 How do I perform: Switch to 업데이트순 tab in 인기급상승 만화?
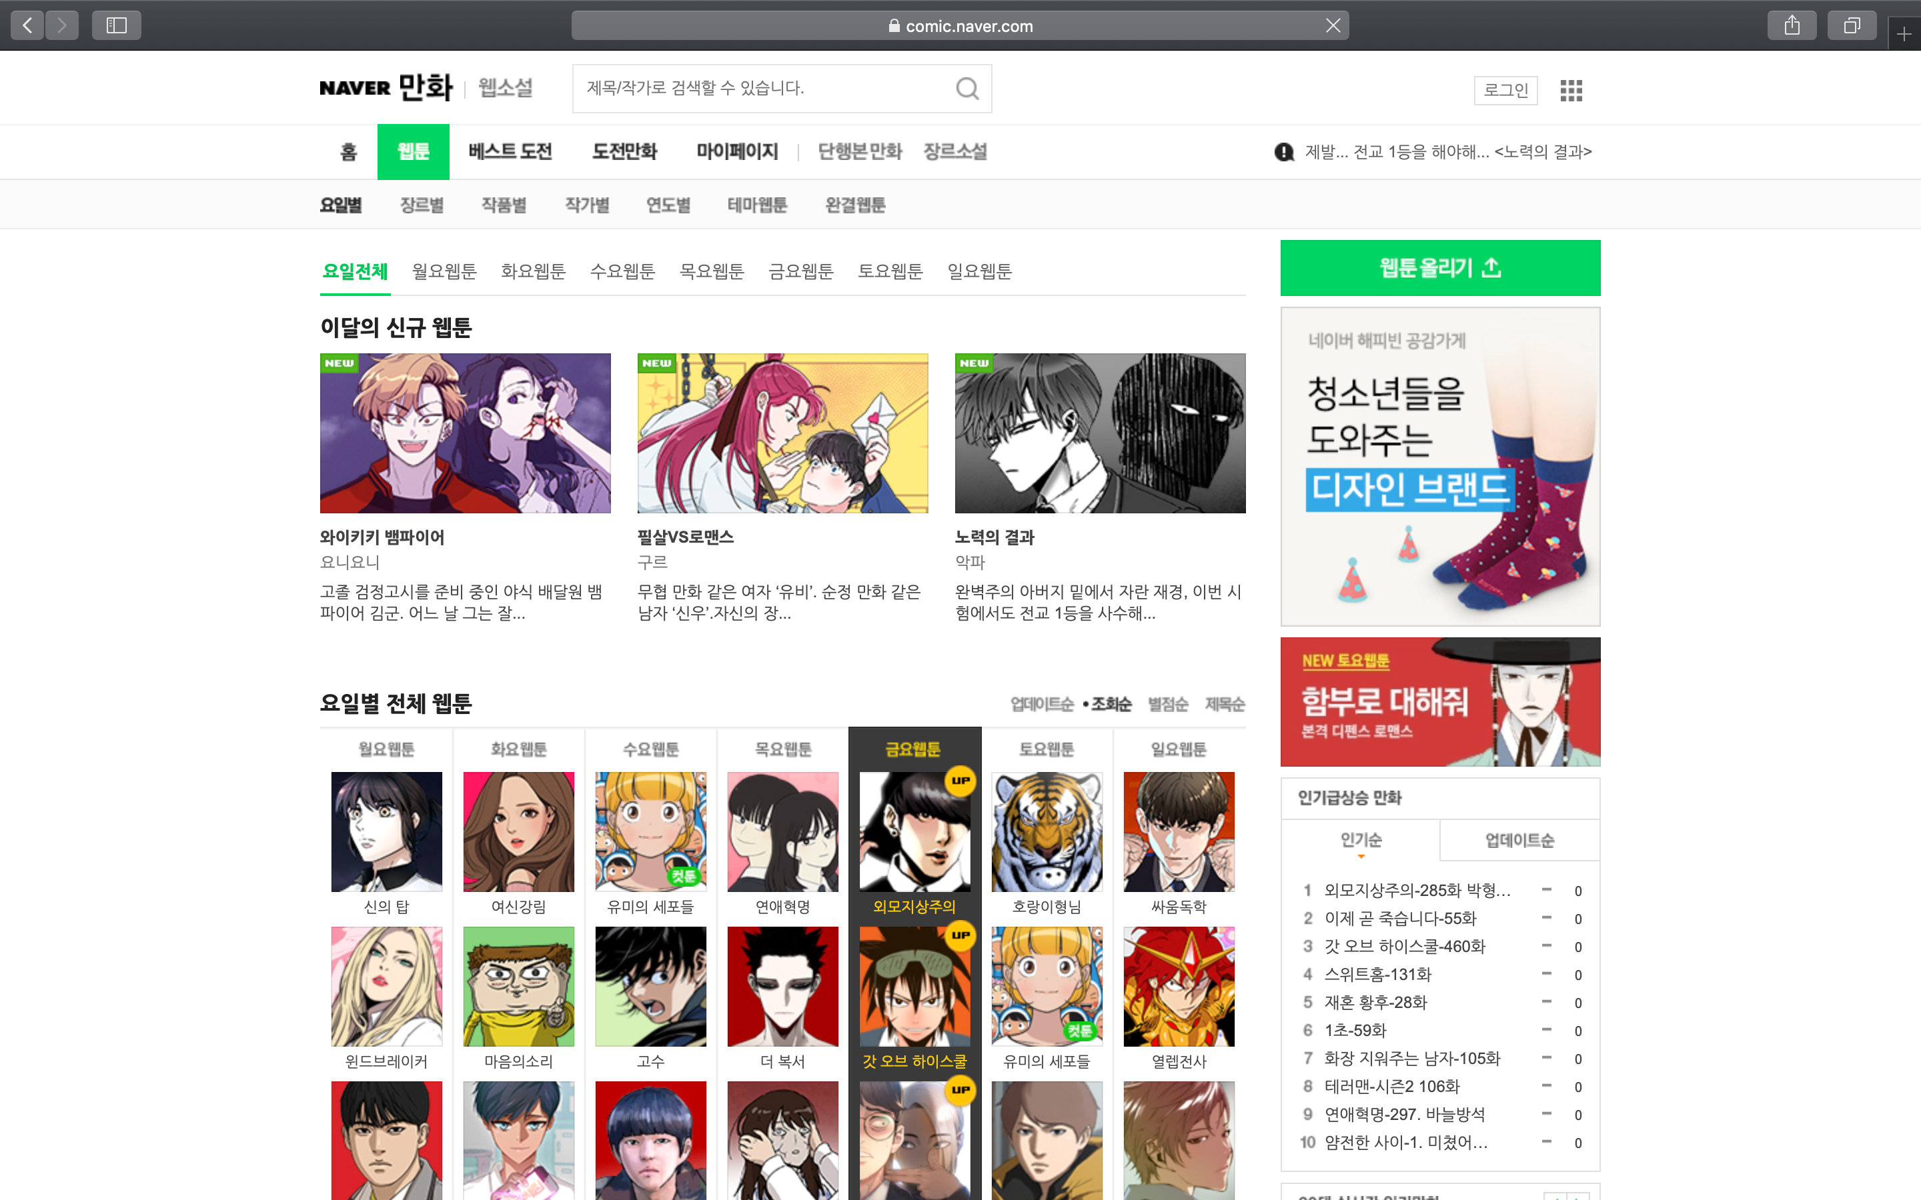tap(1519, 840)
